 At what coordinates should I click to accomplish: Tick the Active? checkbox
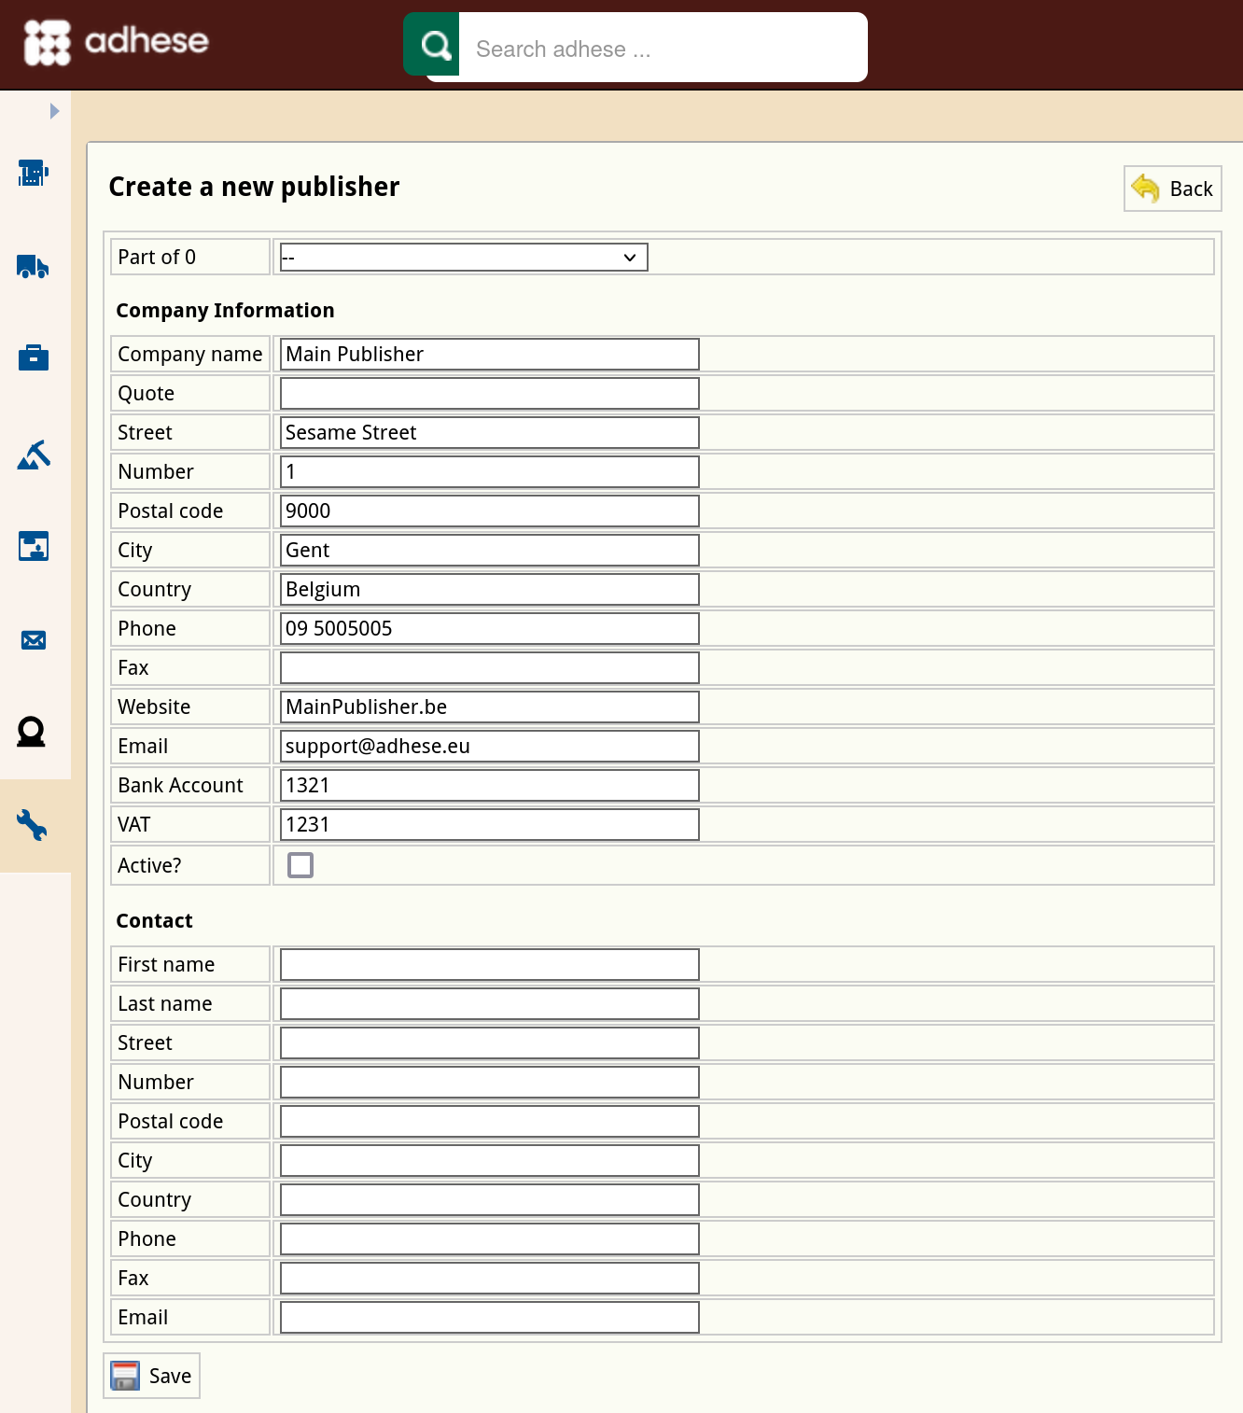[300, 865]
